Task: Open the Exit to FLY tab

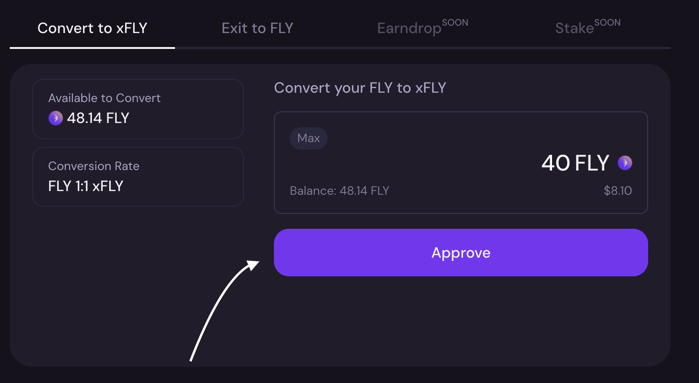Action: 257,28
